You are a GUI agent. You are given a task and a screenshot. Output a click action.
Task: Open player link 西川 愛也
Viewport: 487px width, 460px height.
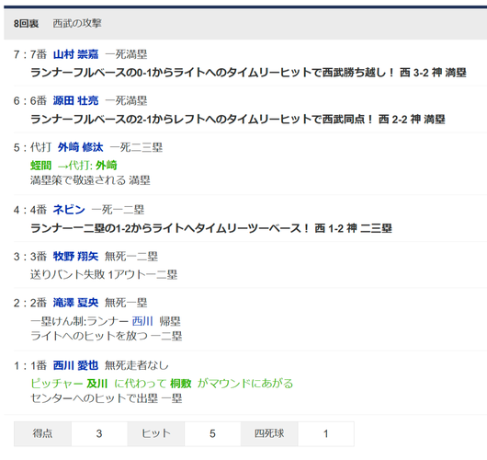(x=75, y=365)
